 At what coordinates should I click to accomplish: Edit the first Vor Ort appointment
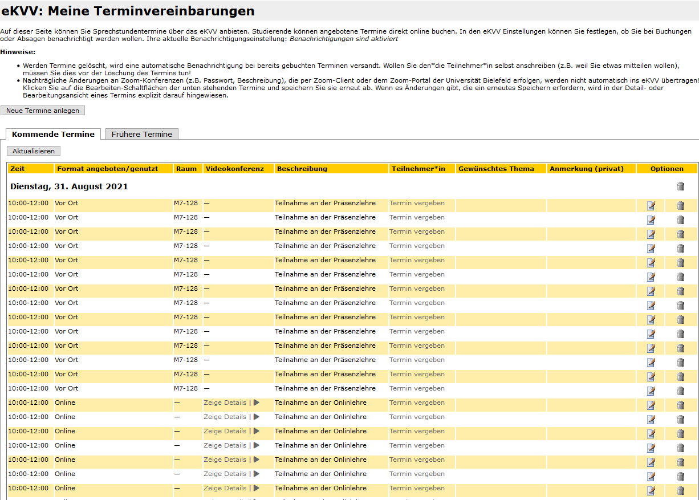click(x=651, y=205)
